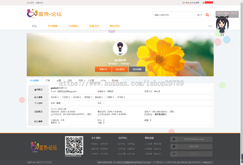Open the ellipsis more-options icon in navigation bar
The height and width of the screenshot is (165, 243).
click(210, 26)
